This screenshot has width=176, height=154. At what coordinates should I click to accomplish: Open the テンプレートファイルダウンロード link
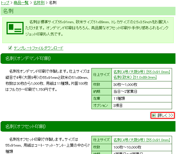pos(38,48)
